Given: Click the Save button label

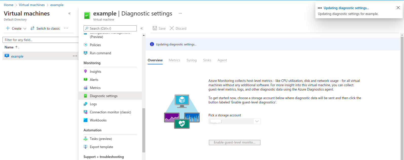Looking at the screenshot, I should click(x=162, y=28).
